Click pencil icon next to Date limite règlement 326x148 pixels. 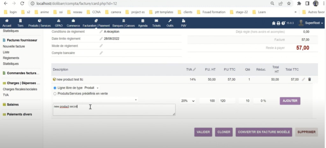pos(101,39)
